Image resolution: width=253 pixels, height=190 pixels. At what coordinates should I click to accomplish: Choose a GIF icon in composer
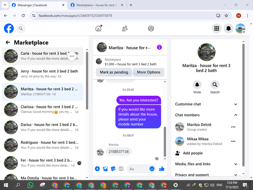(x=121, y=169)
